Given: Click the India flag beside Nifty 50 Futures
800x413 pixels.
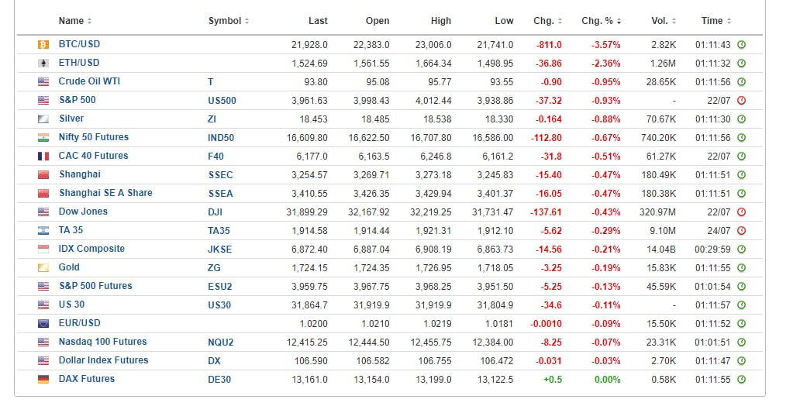Looking at the screenshot, I should [43, 138].
